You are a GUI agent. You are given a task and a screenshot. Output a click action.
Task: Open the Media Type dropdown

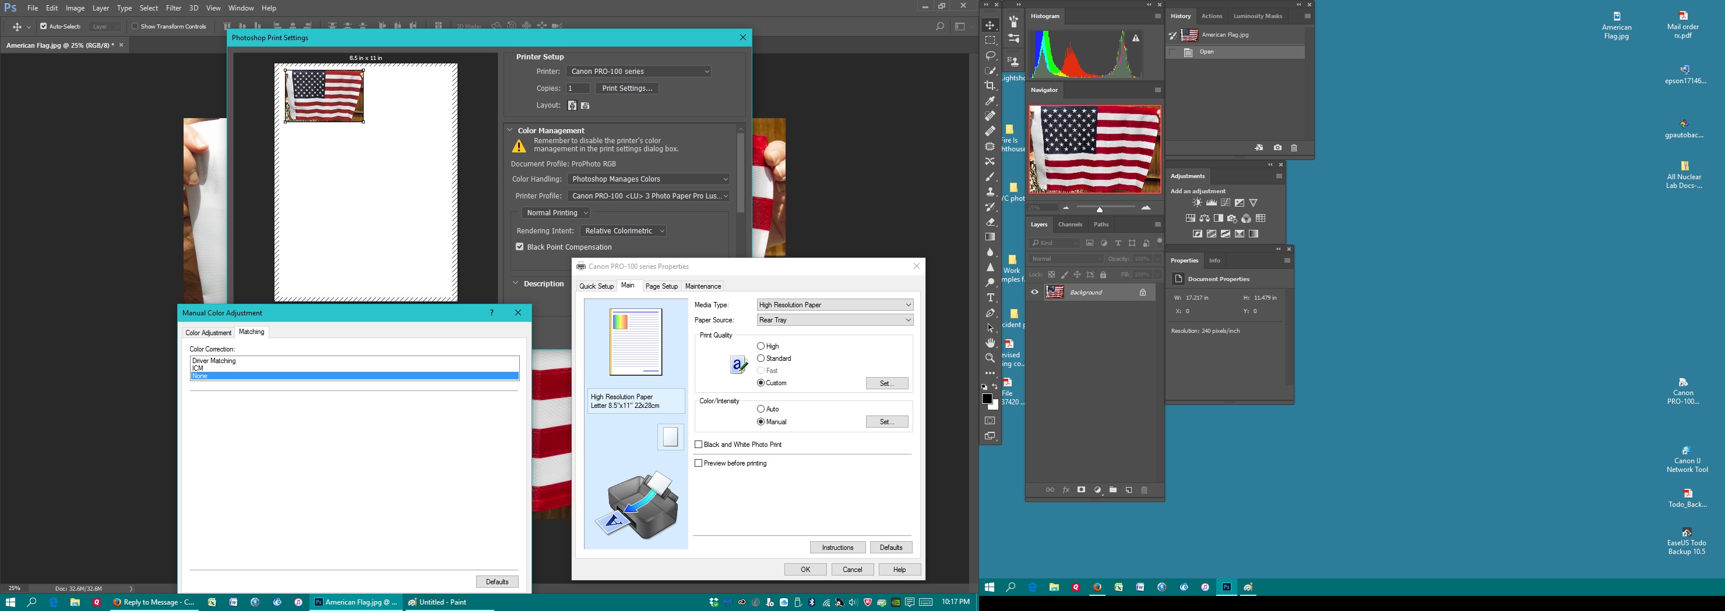(835, 305)
